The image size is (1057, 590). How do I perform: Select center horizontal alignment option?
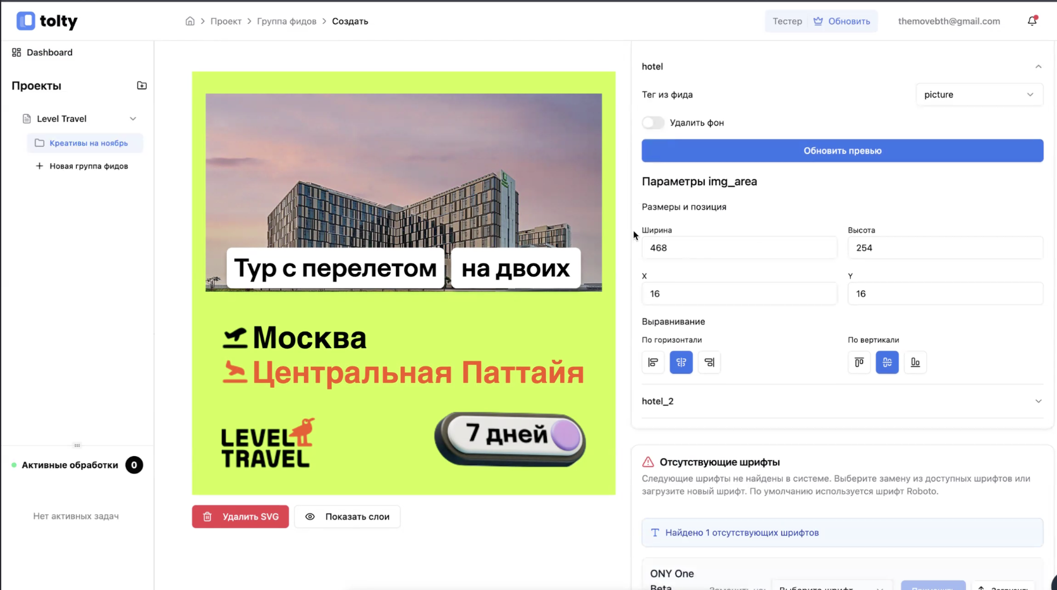tap(681, 363)
